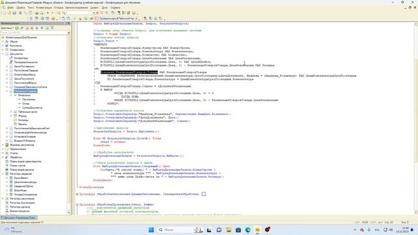The height and width of the screenshot is (235, 418).
Task: Expand the Табличные части node
Action: (11, 112)
